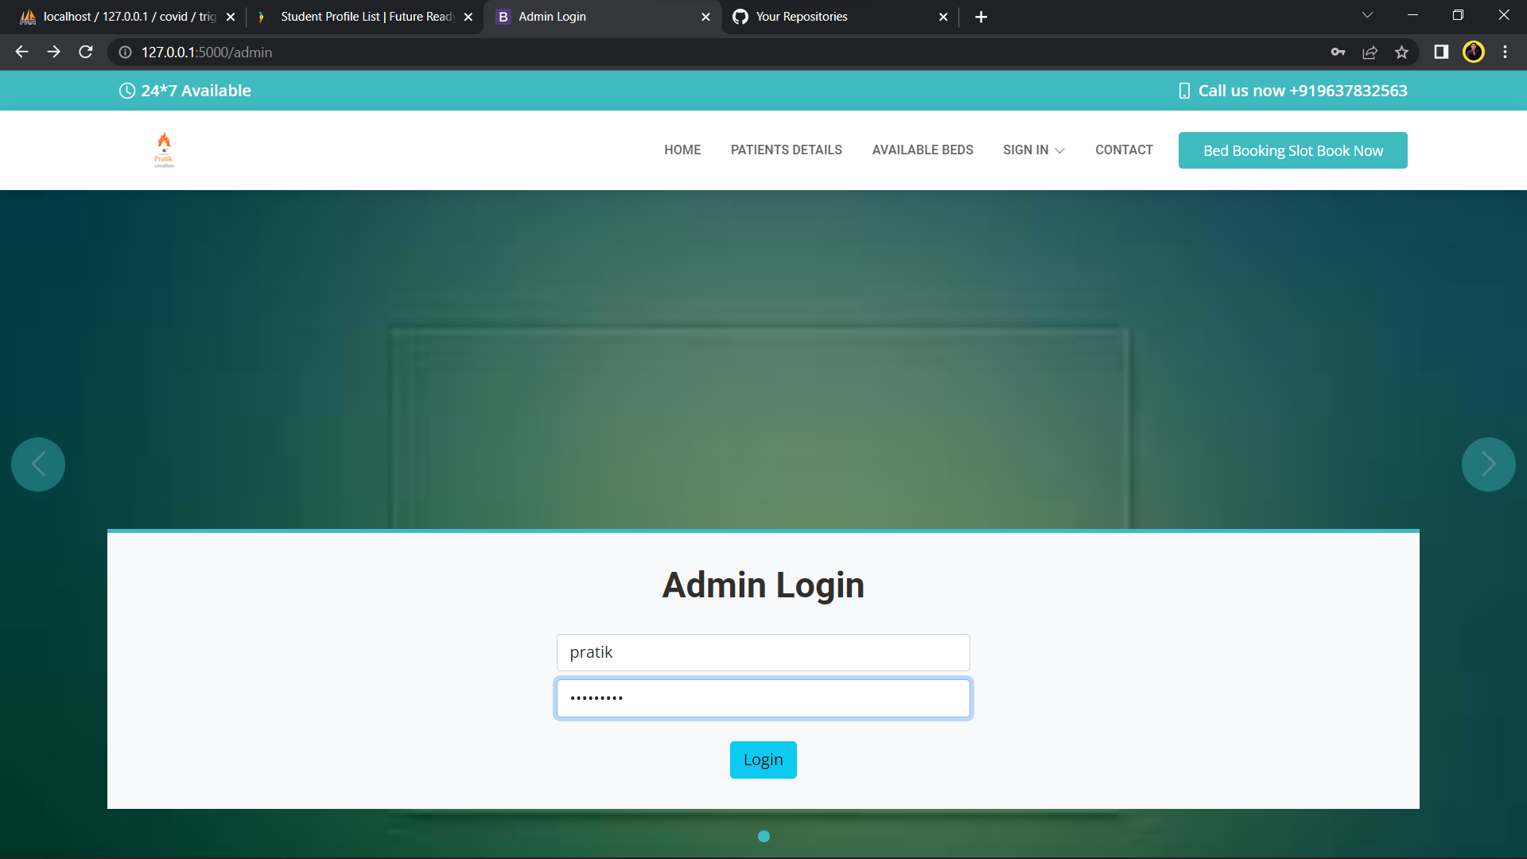1527x859 pixels.
Task: Open the tab search dropdown arrow
Action: (x=1367, y=15)
